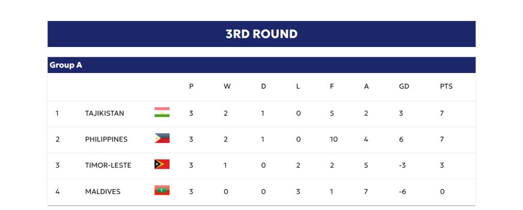Click the Group A section header
Viewport: 523px width, 210px height.
(66, 65)
